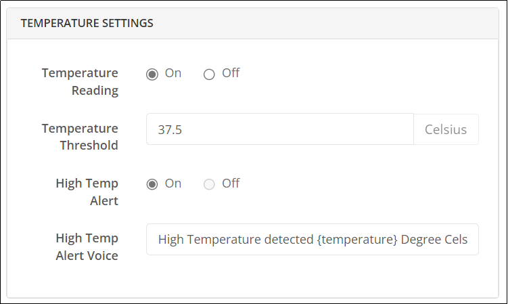Click the TEMPERATURE SETTINGS panel header
This screenshot has width=508, height=304.
coord(252,24)
